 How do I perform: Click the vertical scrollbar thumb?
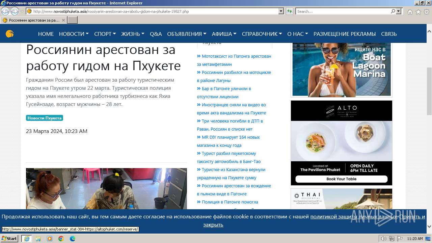coord(429,91)
